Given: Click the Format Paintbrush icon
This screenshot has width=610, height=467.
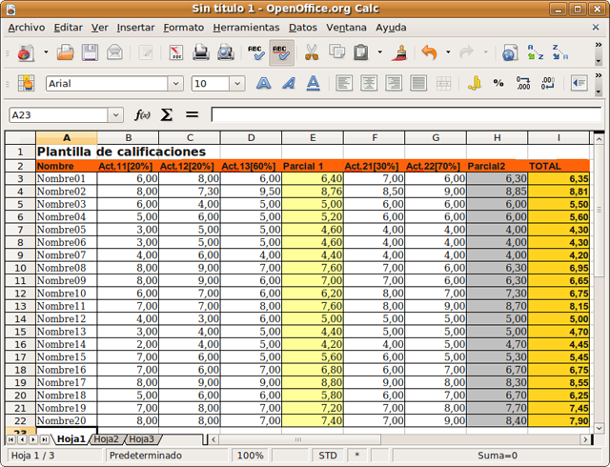Looking at the screenshot, I should 400,53.
